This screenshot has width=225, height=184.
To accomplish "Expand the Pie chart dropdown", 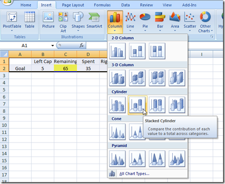I will click(x=145, y=21).
